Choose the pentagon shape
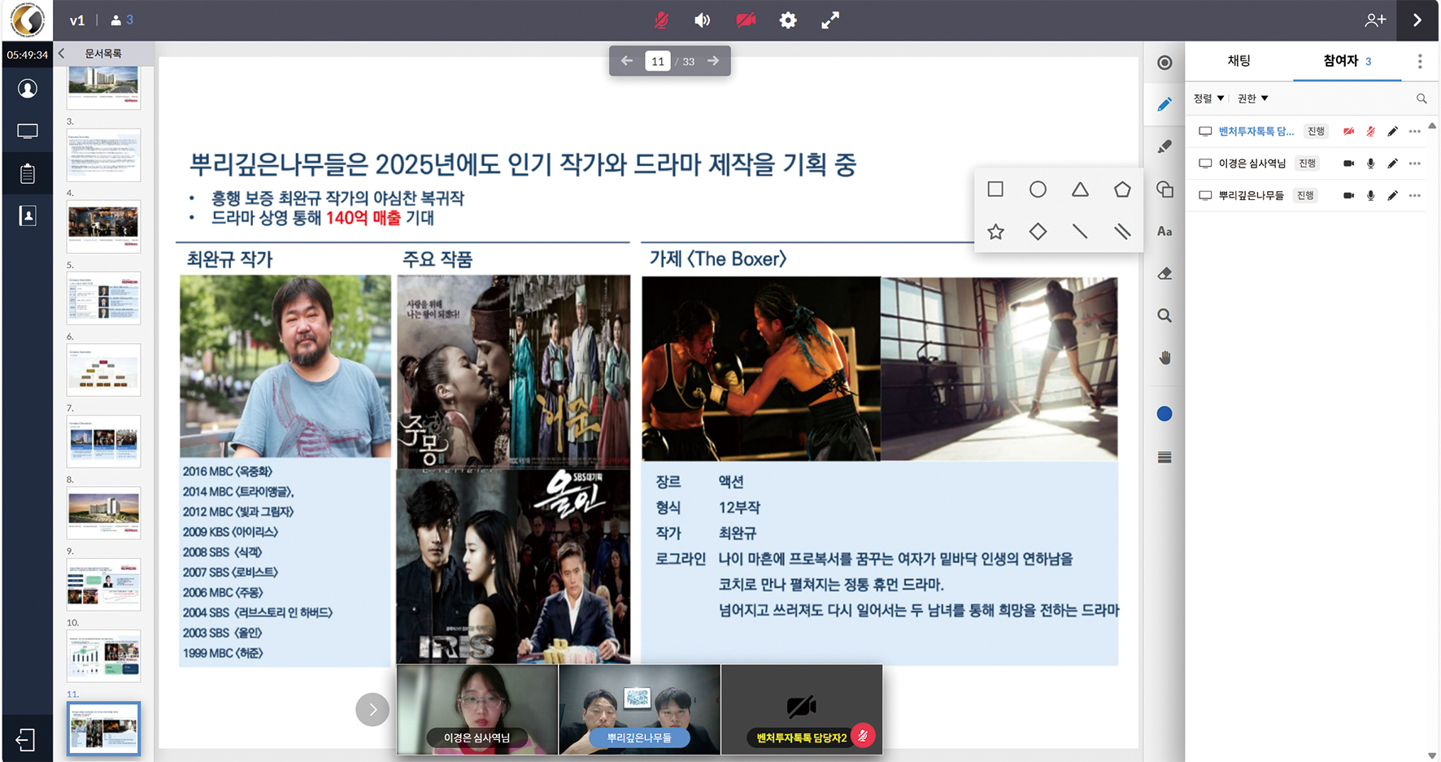1441x762 pixels. point(1122,189)
